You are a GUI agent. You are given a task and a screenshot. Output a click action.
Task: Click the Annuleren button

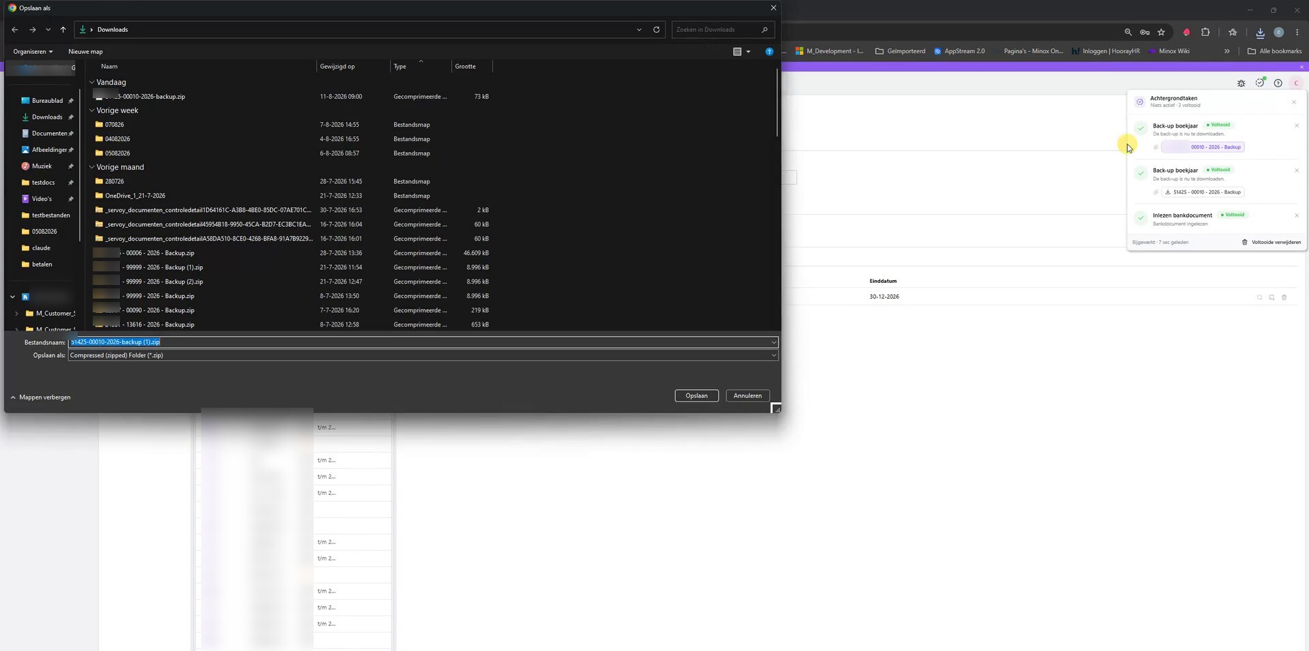tap(747, 396)
